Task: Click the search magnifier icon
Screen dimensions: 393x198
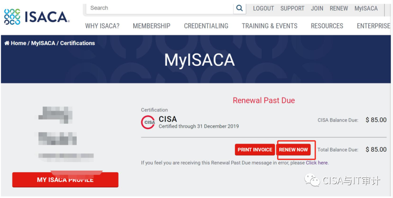Action: 239,8
